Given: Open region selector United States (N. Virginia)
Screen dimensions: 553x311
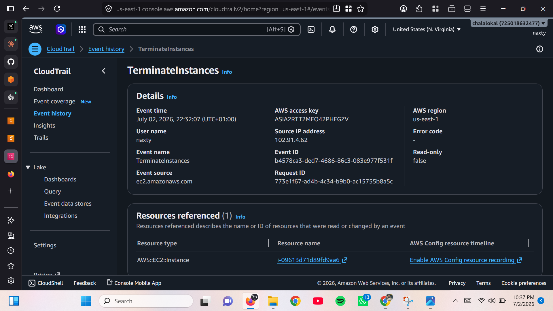Looking at the screenshot, I should click(427, 29).
